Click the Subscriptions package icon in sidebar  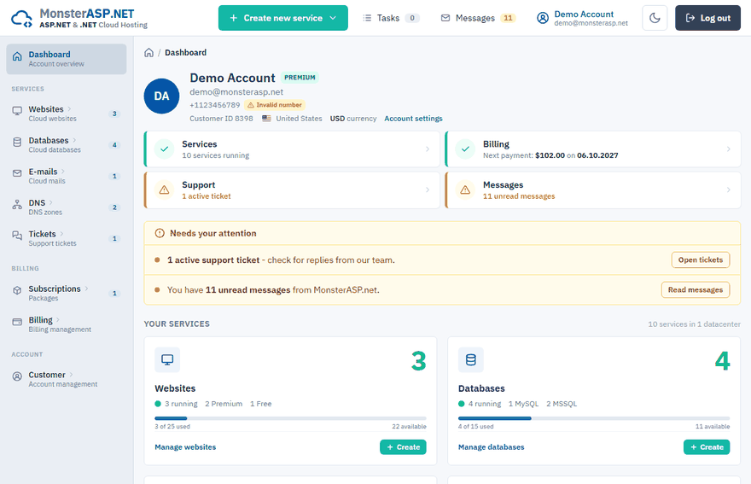click(x=17, y=290)
